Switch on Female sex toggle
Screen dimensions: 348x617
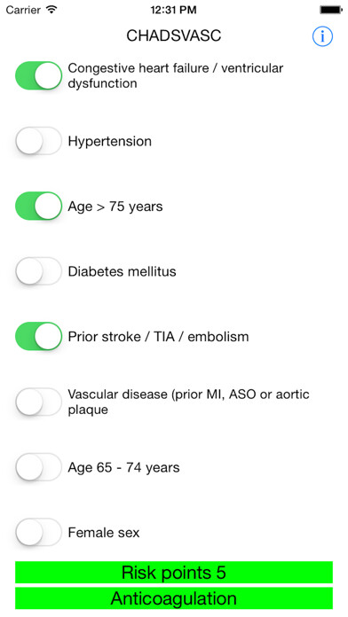click(39, 533)
